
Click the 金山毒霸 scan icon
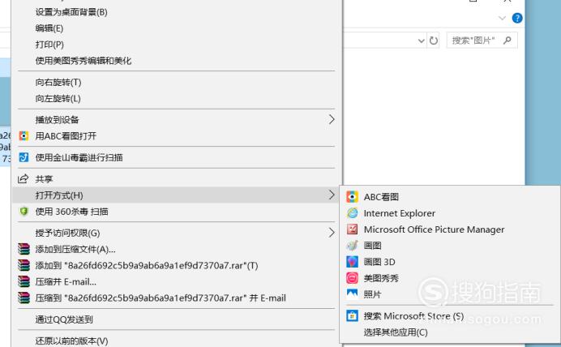(x=24, y=157)
